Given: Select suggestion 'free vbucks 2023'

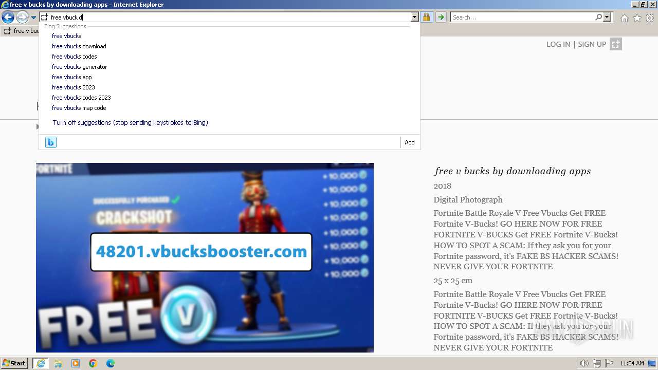Looking at the screenshot, I should pyautogui.click(x=74, y=87).
